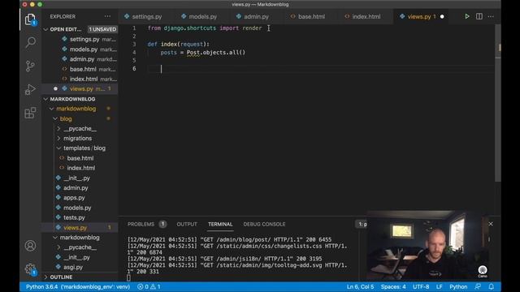520x292 pixels.
Task: Open the Explorer activity bar icon
Action: pyautogui.click(x=30, y=19)
